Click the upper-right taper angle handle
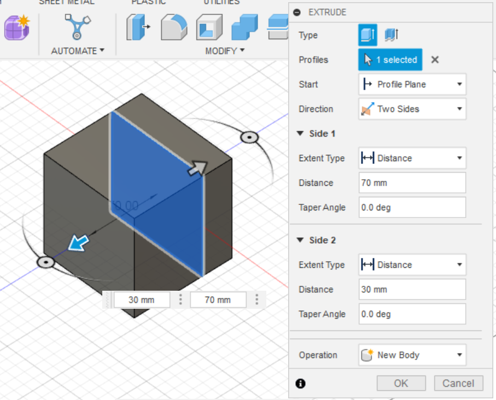Image resolution: width=496 pixels, height=400 pixels. pos(249,137)
